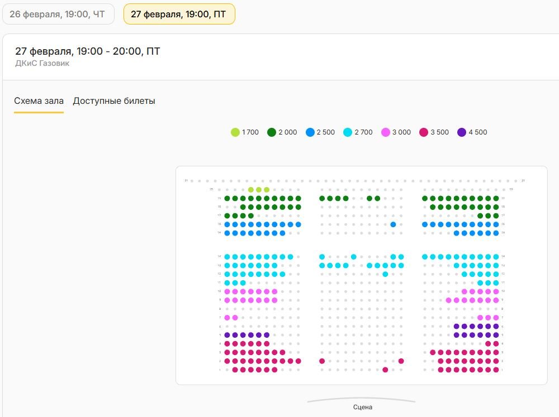559x417 pixels.
Task: Click the pink 3 000 legend dot
Action: pyautogui.click(x=386, y=132)
